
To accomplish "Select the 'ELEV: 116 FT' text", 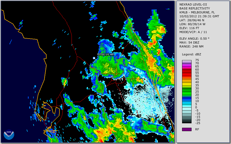I will point(189,28).
